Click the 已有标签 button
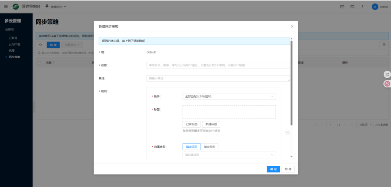The height and width of the screenshot is (187, 391). coord(191,124)
